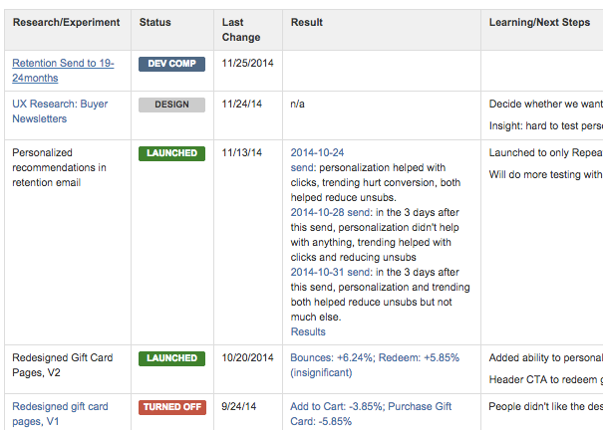Click the 2014-10-24 send link
This screenshot has width=603, height=430.
(317, 153)
